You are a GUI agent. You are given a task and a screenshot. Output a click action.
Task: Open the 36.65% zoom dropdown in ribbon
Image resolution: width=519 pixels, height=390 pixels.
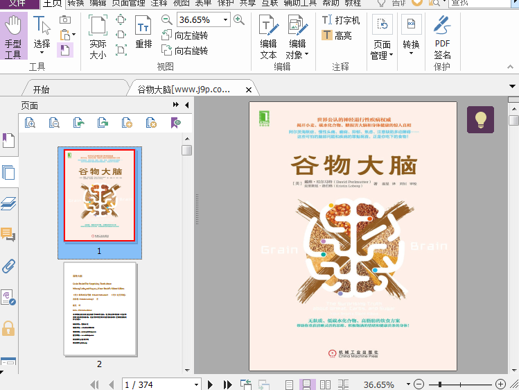tap(225, 20)
